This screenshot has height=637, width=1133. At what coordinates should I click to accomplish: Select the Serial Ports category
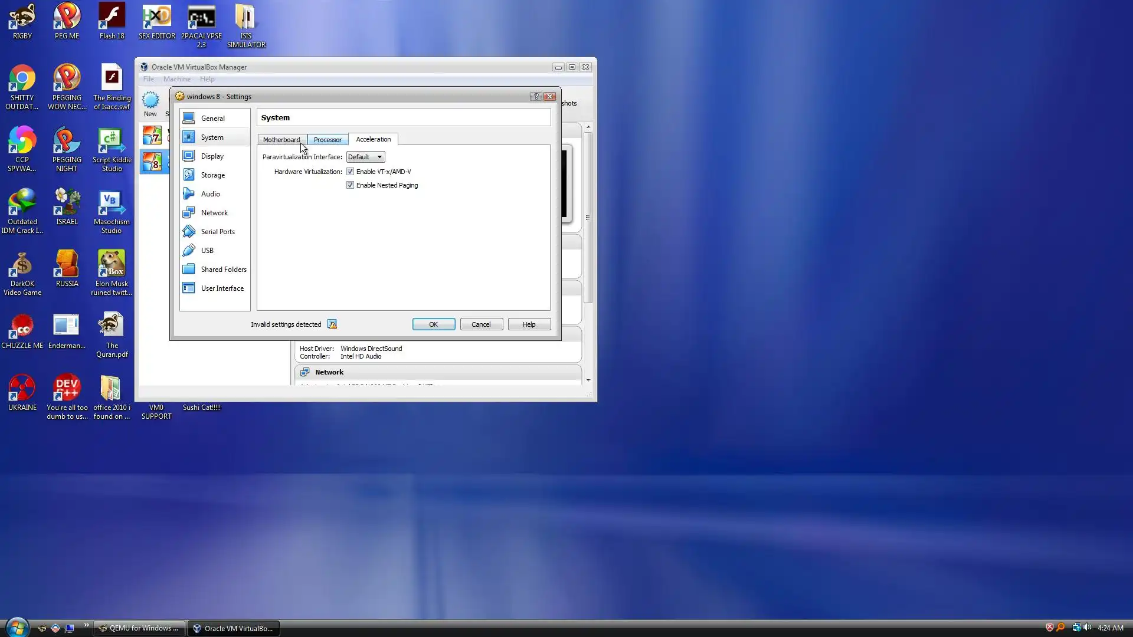point(217,232)
